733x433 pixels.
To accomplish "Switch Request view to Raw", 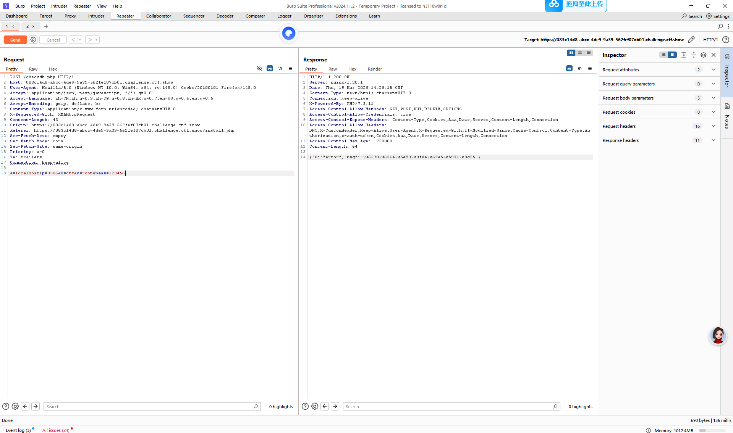I will pyautogui.click(x=33, y=69).
